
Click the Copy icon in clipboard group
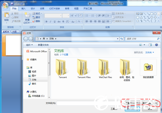click(x=12, y=17)
